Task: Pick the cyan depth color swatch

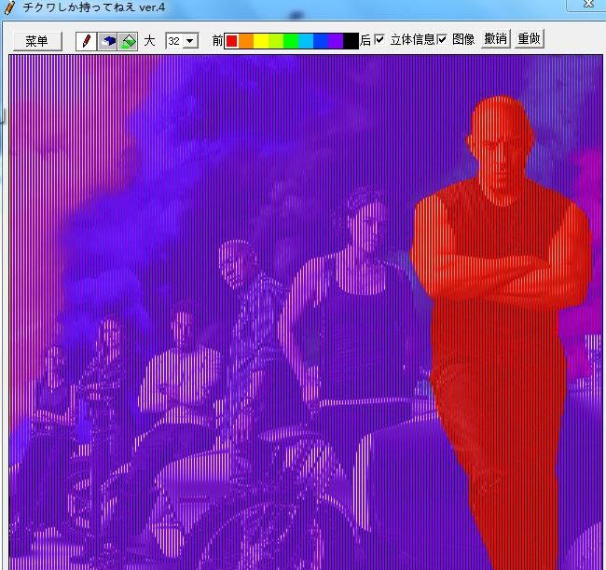Action: [306, 41]
